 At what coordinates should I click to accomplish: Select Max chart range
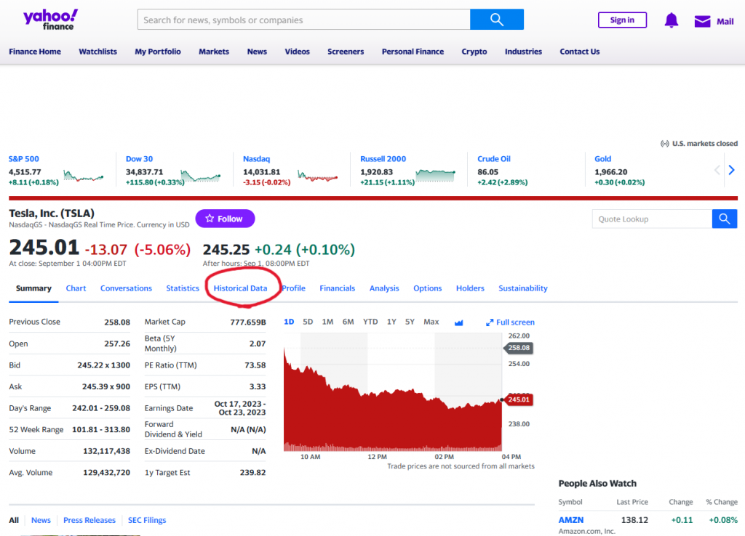click(x=431, y=322)
